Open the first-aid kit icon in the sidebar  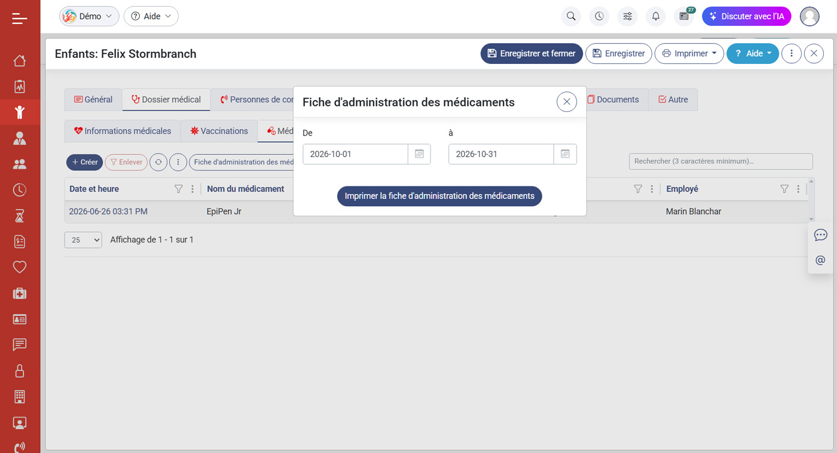point(20,293)
